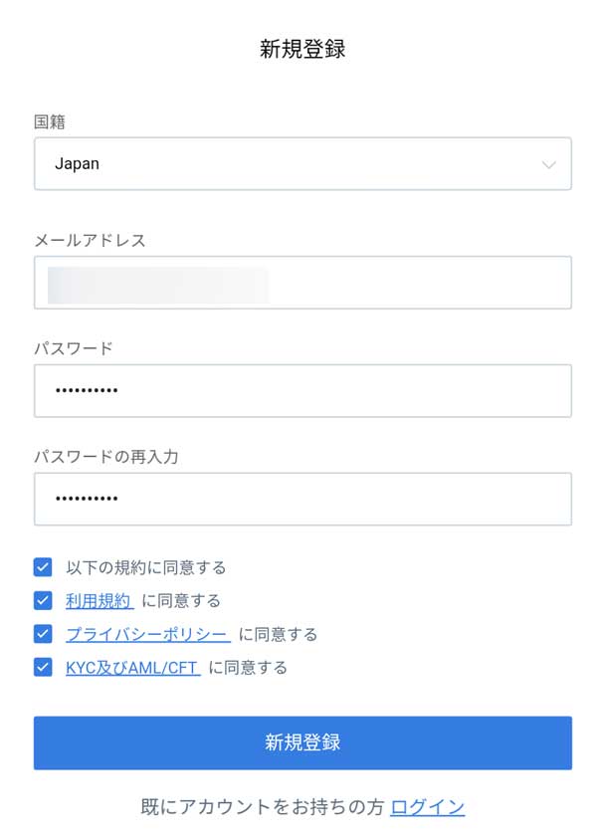Click the chevron arrow in the 国籍 field
The width and height of the screenshot is (597, 839).
(548, 164)
